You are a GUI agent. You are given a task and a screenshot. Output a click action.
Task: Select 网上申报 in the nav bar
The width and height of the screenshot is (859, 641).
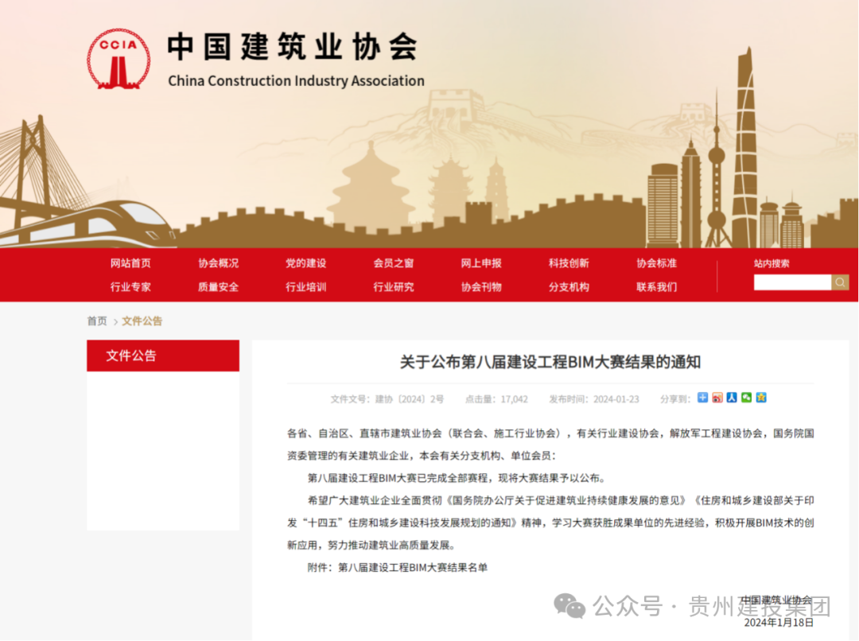click(481, 263)
